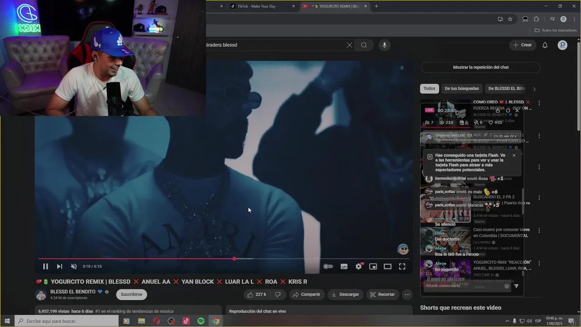Image resolution: width=581 pixels, height=327 pixels.
Task: Open YouTube notifications bell
Action: [x=545, y=45]
